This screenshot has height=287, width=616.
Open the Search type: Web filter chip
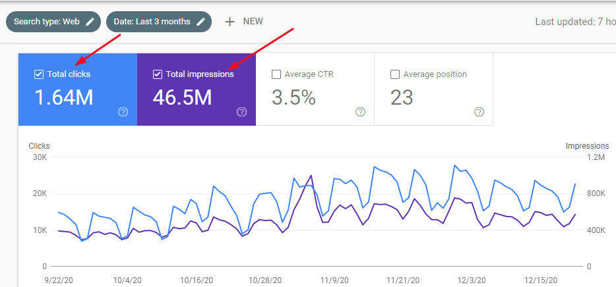pyautogui.click(x=53, y=22)
